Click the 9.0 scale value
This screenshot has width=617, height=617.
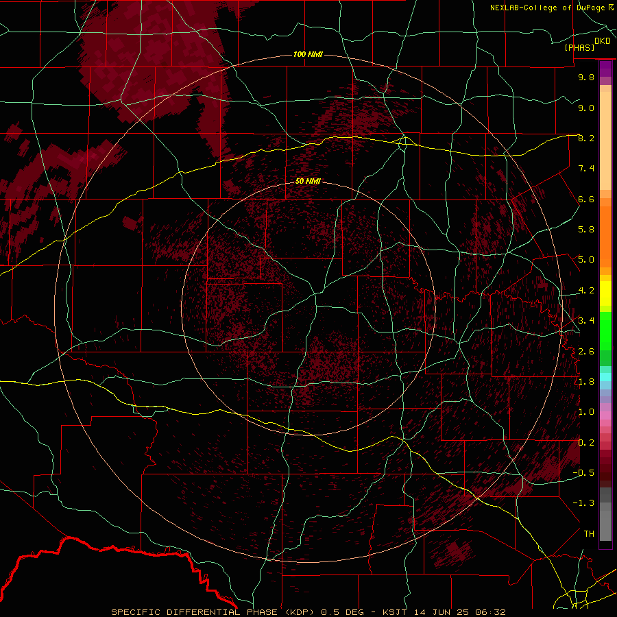click(586, 108)
